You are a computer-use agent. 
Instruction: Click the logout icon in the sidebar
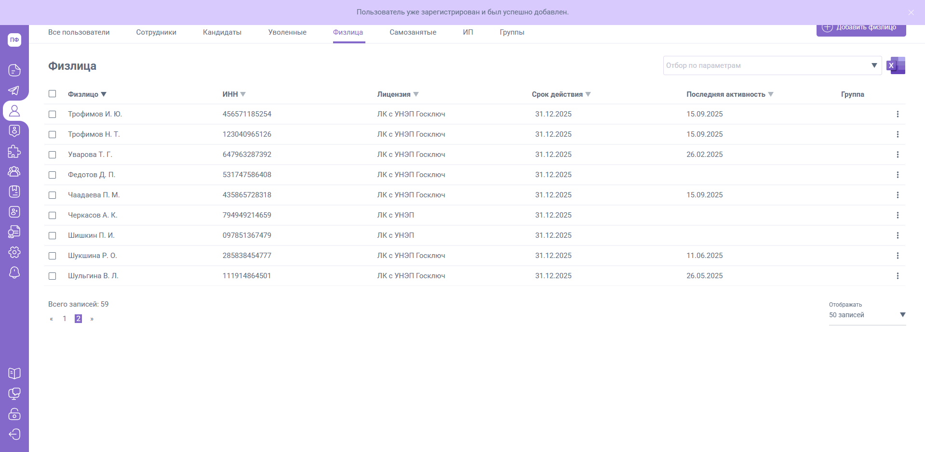[14, 434]
